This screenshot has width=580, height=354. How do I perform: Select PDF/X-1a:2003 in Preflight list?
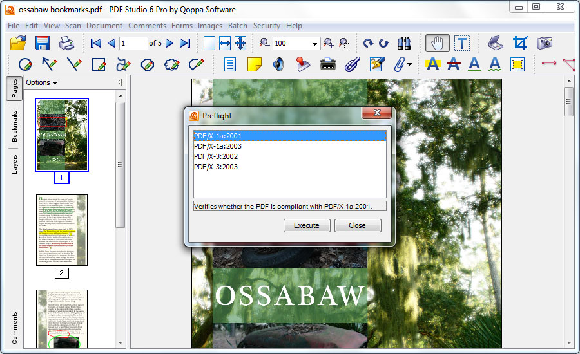tap(289, 146)
